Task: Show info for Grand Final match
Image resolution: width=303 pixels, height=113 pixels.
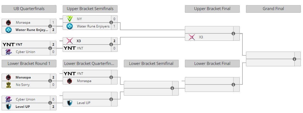Action: (294, 59)
